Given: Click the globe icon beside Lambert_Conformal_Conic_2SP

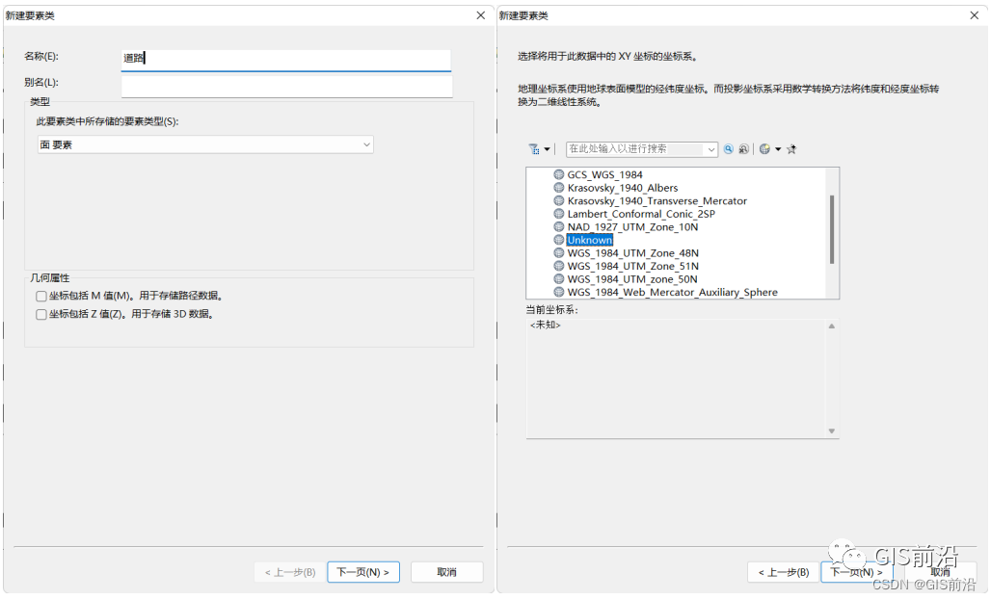Looking at the screenshot, I should pyautogui.click(x=558, y=214).
